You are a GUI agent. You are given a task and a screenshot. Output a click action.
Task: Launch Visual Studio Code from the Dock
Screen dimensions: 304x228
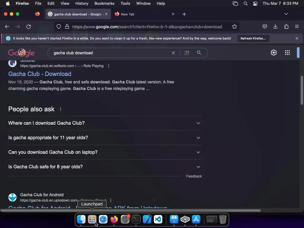click(x=158, y=219)
